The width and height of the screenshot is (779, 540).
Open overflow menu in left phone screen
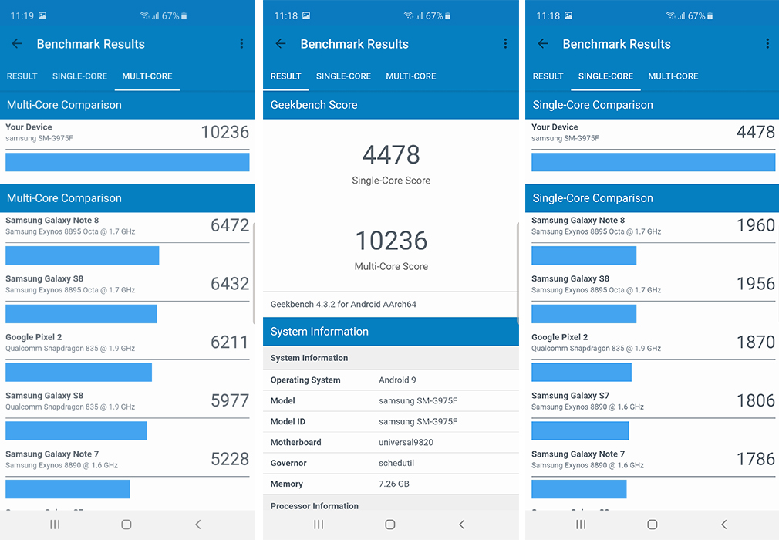[x=241, y=44]
